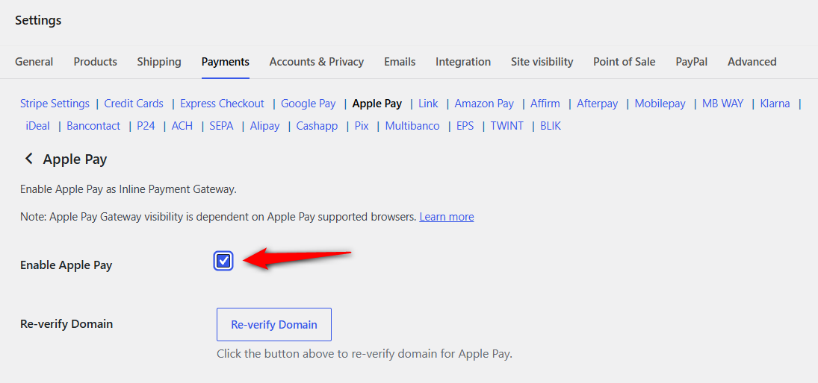Switch to the Products settings tab
Image resolution: width=818 pixels, height=383 pixels.
[x=96, y=62]
